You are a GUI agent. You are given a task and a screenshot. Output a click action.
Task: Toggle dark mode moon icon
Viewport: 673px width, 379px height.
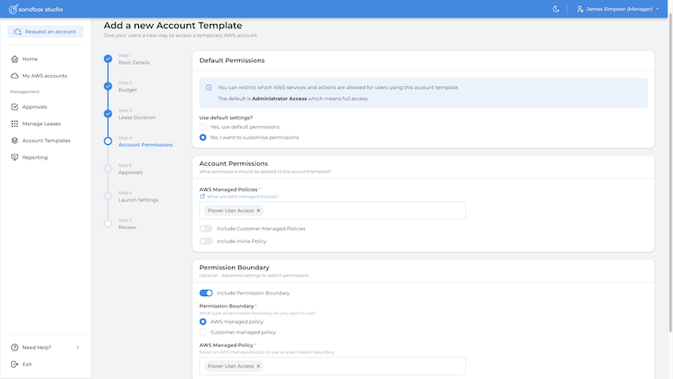(556, 9)
